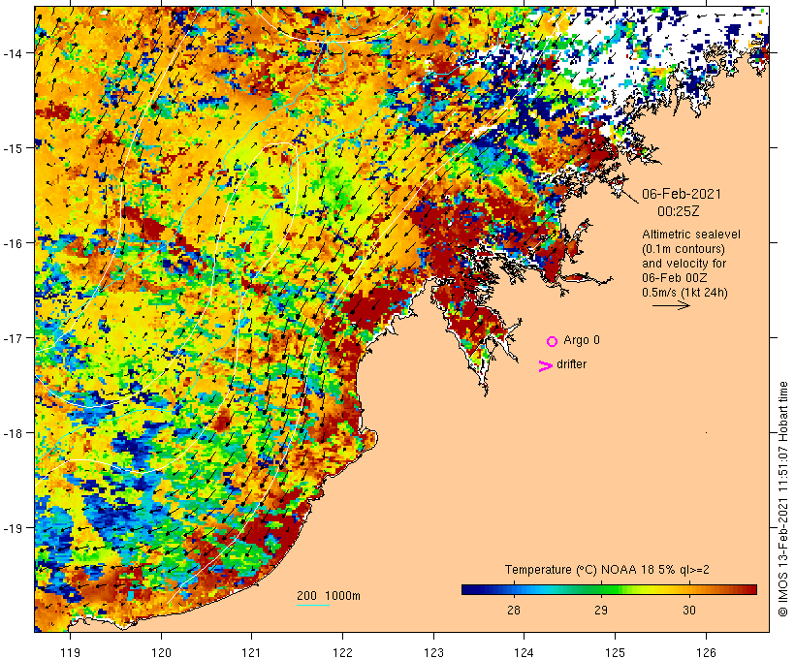The height and width of the screenshot is (659, 795).
Task: Click the cyan 200m contour legend line
Action: pyautogui.click(x=313, y=605)
